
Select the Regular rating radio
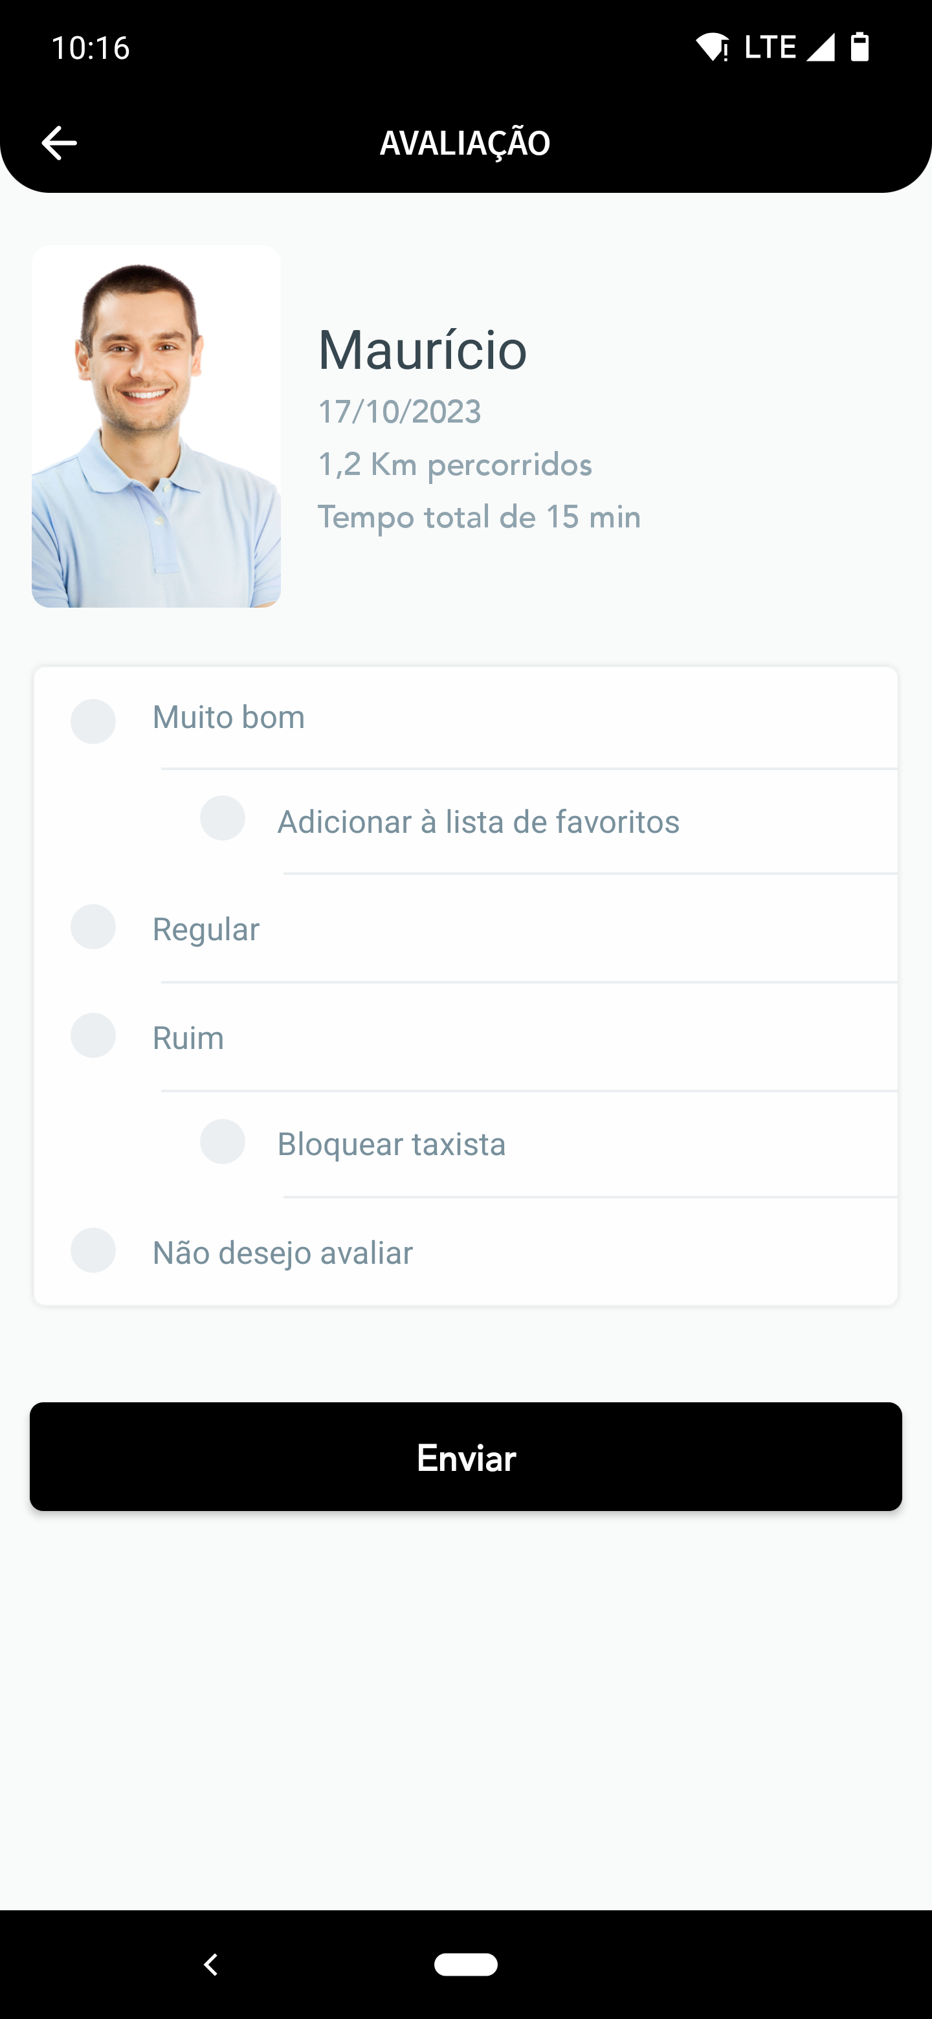(x=93, y=927)
